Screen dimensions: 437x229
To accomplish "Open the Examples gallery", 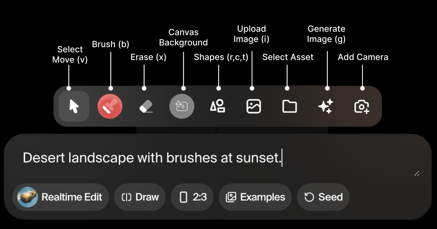I will tap(255, 197).
